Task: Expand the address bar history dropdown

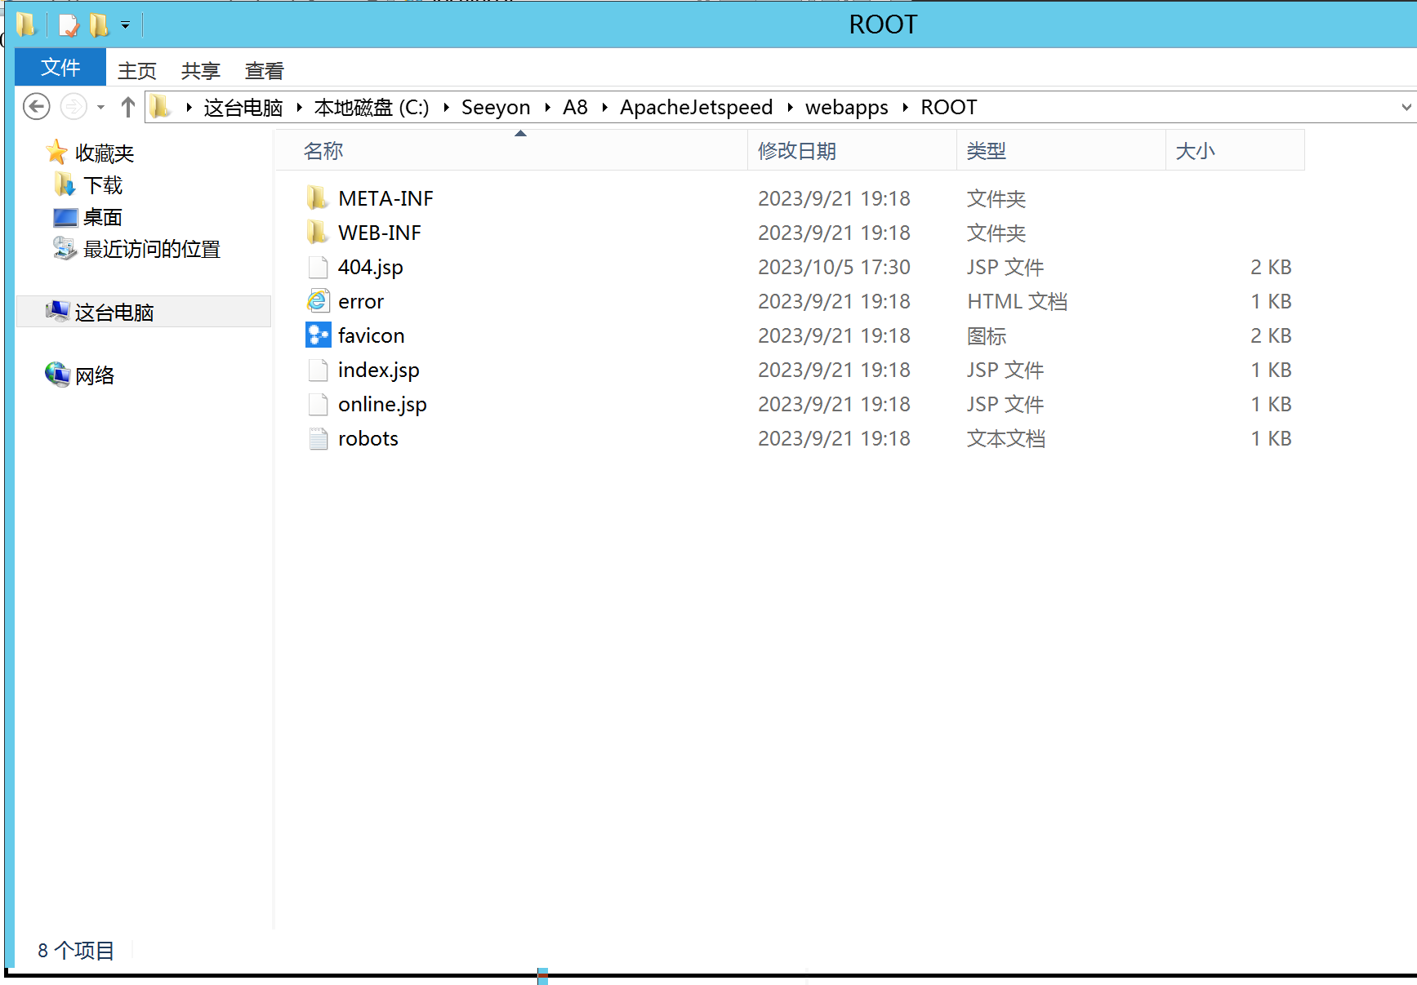Action: (x=1406, y=107)
